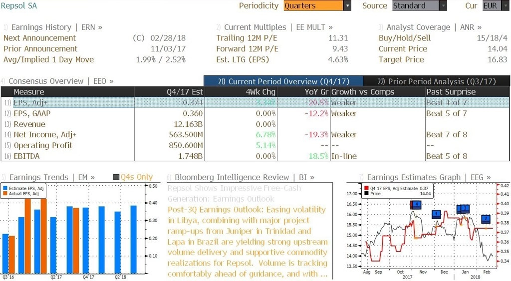Image resolution: width=511 pixels, height=281 pixels.
Task: Click Net Income 4Wk change 6.78%
Action: pos(265,135)
